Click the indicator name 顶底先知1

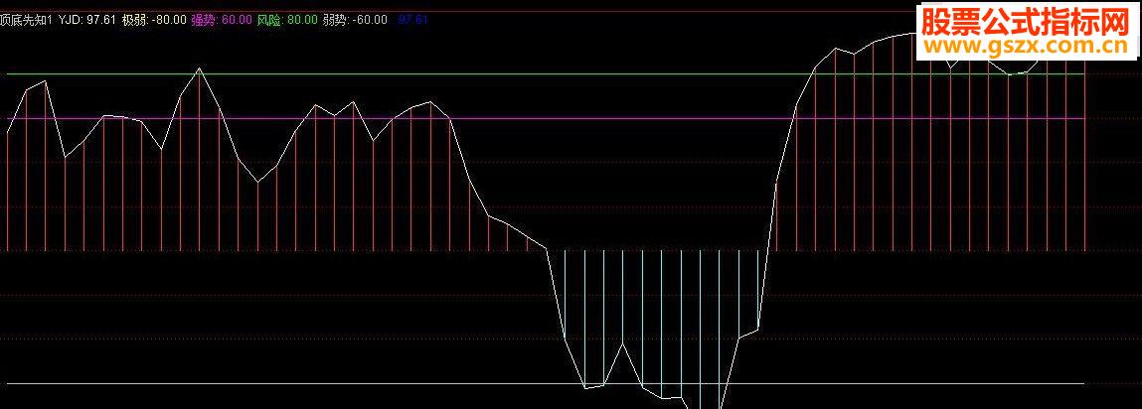(27, 20)
